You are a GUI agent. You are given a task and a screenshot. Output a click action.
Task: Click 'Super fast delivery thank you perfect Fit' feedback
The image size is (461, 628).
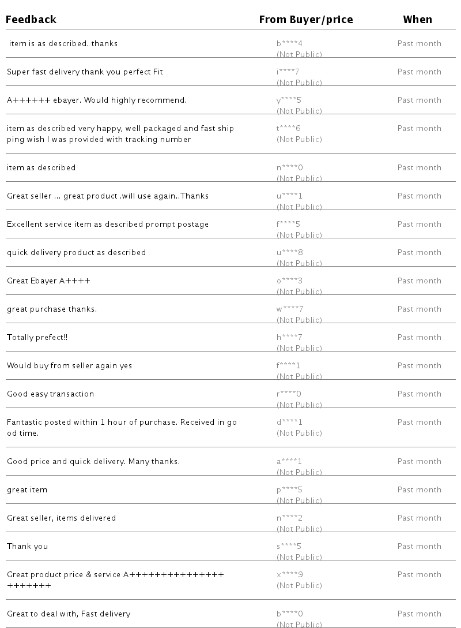coord(85,72)
